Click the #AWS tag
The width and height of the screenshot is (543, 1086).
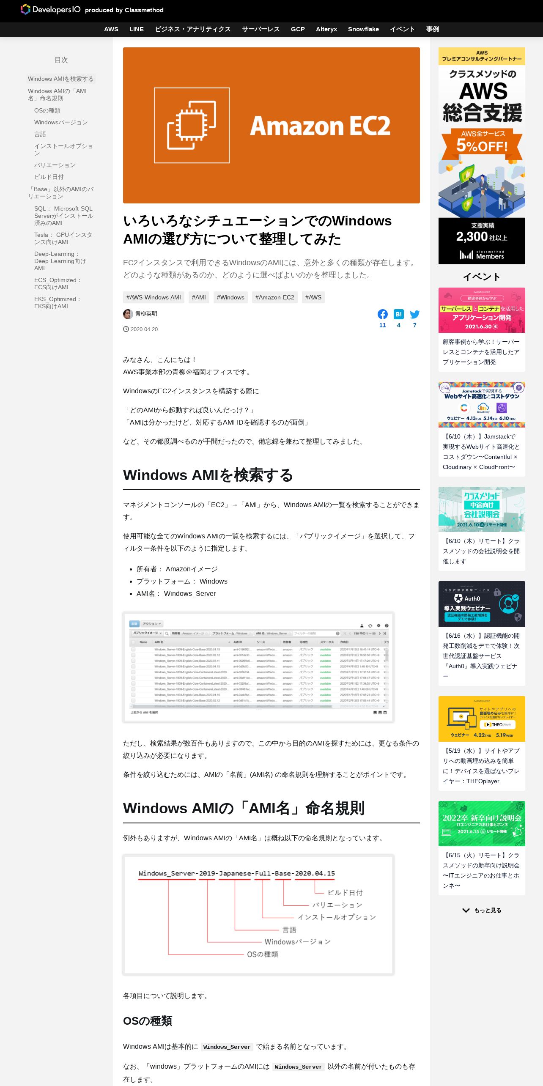pyautogui.click(x=313, y=297)
